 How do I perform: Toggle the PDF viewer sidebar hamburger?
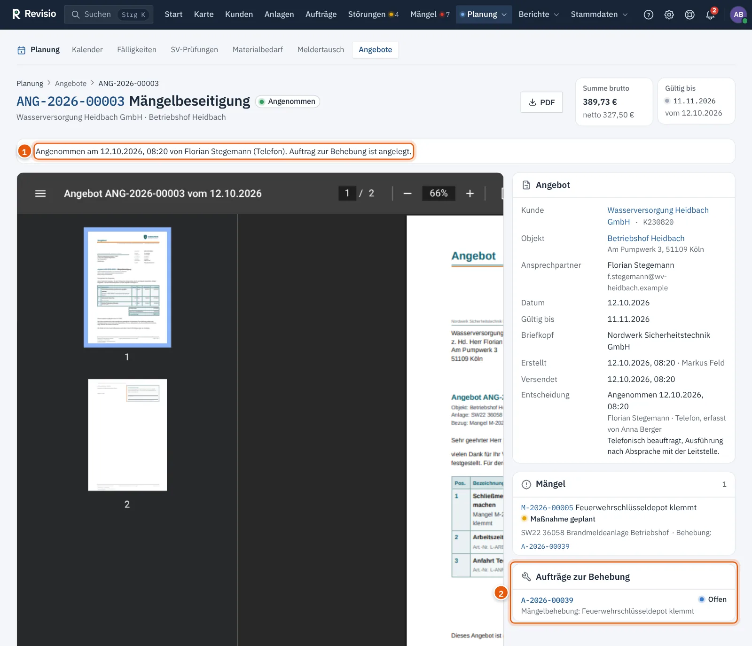40,194
